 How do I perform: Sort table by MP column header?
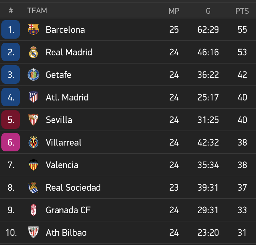pyautogui.click(x=174, y=11)
